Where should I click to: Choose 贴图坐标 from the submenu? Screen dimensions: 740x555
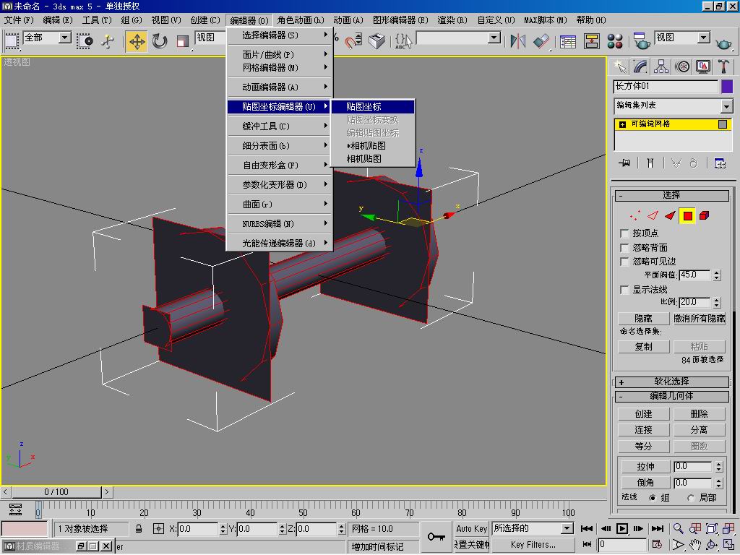(363, 106)
